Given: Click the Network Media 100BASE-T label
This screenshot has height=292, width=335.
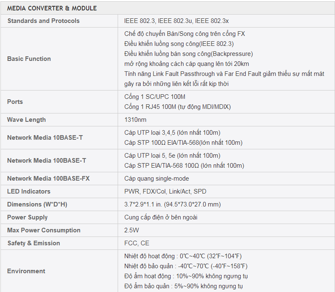Looking at the screenshot, I should click(47, 161).
